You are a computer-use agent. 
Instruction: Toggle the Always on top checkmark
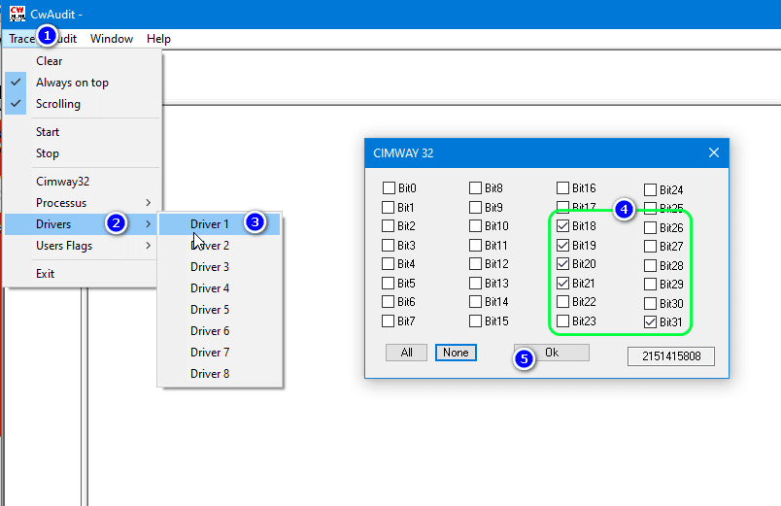pyautogui.click(x=72, y=83)
